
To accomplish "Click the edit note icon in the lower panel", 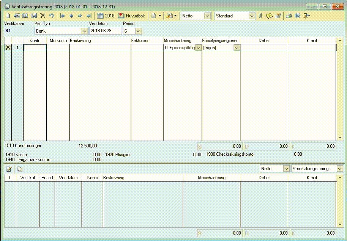I will pos(9,169).
